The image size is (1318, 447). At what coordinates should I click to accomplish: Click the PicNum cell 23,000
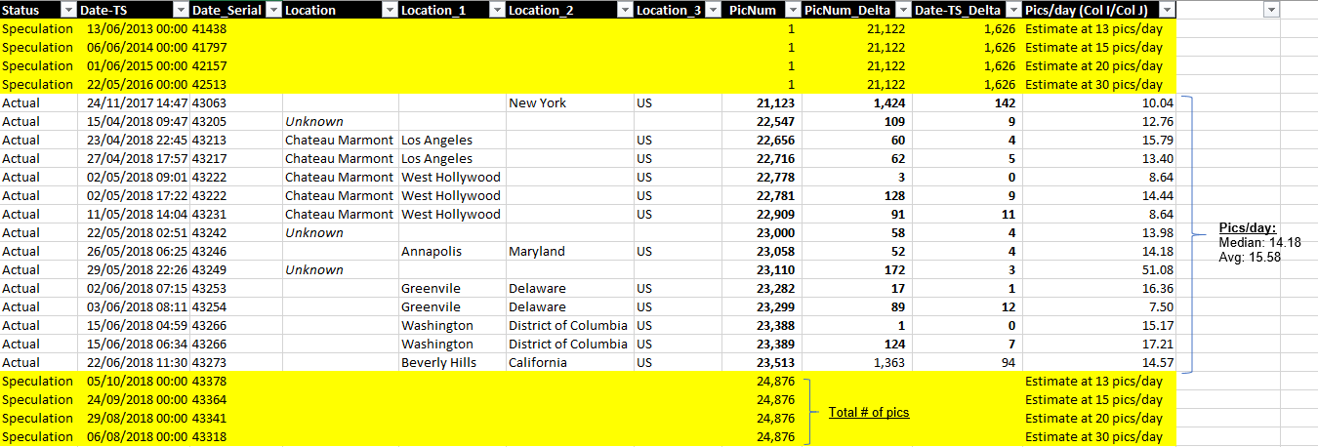click(x=761, y=232)
